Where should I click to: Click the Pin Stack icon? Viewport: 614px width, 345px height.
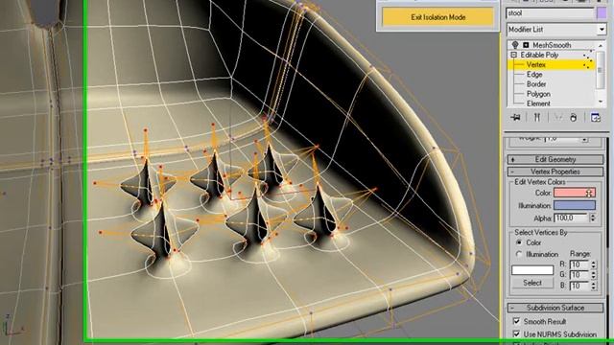516,117
